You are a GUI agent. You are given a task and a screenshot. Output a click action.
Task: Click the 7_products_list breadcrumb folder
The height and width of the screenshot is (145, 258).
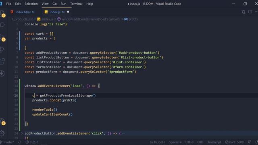point(22,19)
